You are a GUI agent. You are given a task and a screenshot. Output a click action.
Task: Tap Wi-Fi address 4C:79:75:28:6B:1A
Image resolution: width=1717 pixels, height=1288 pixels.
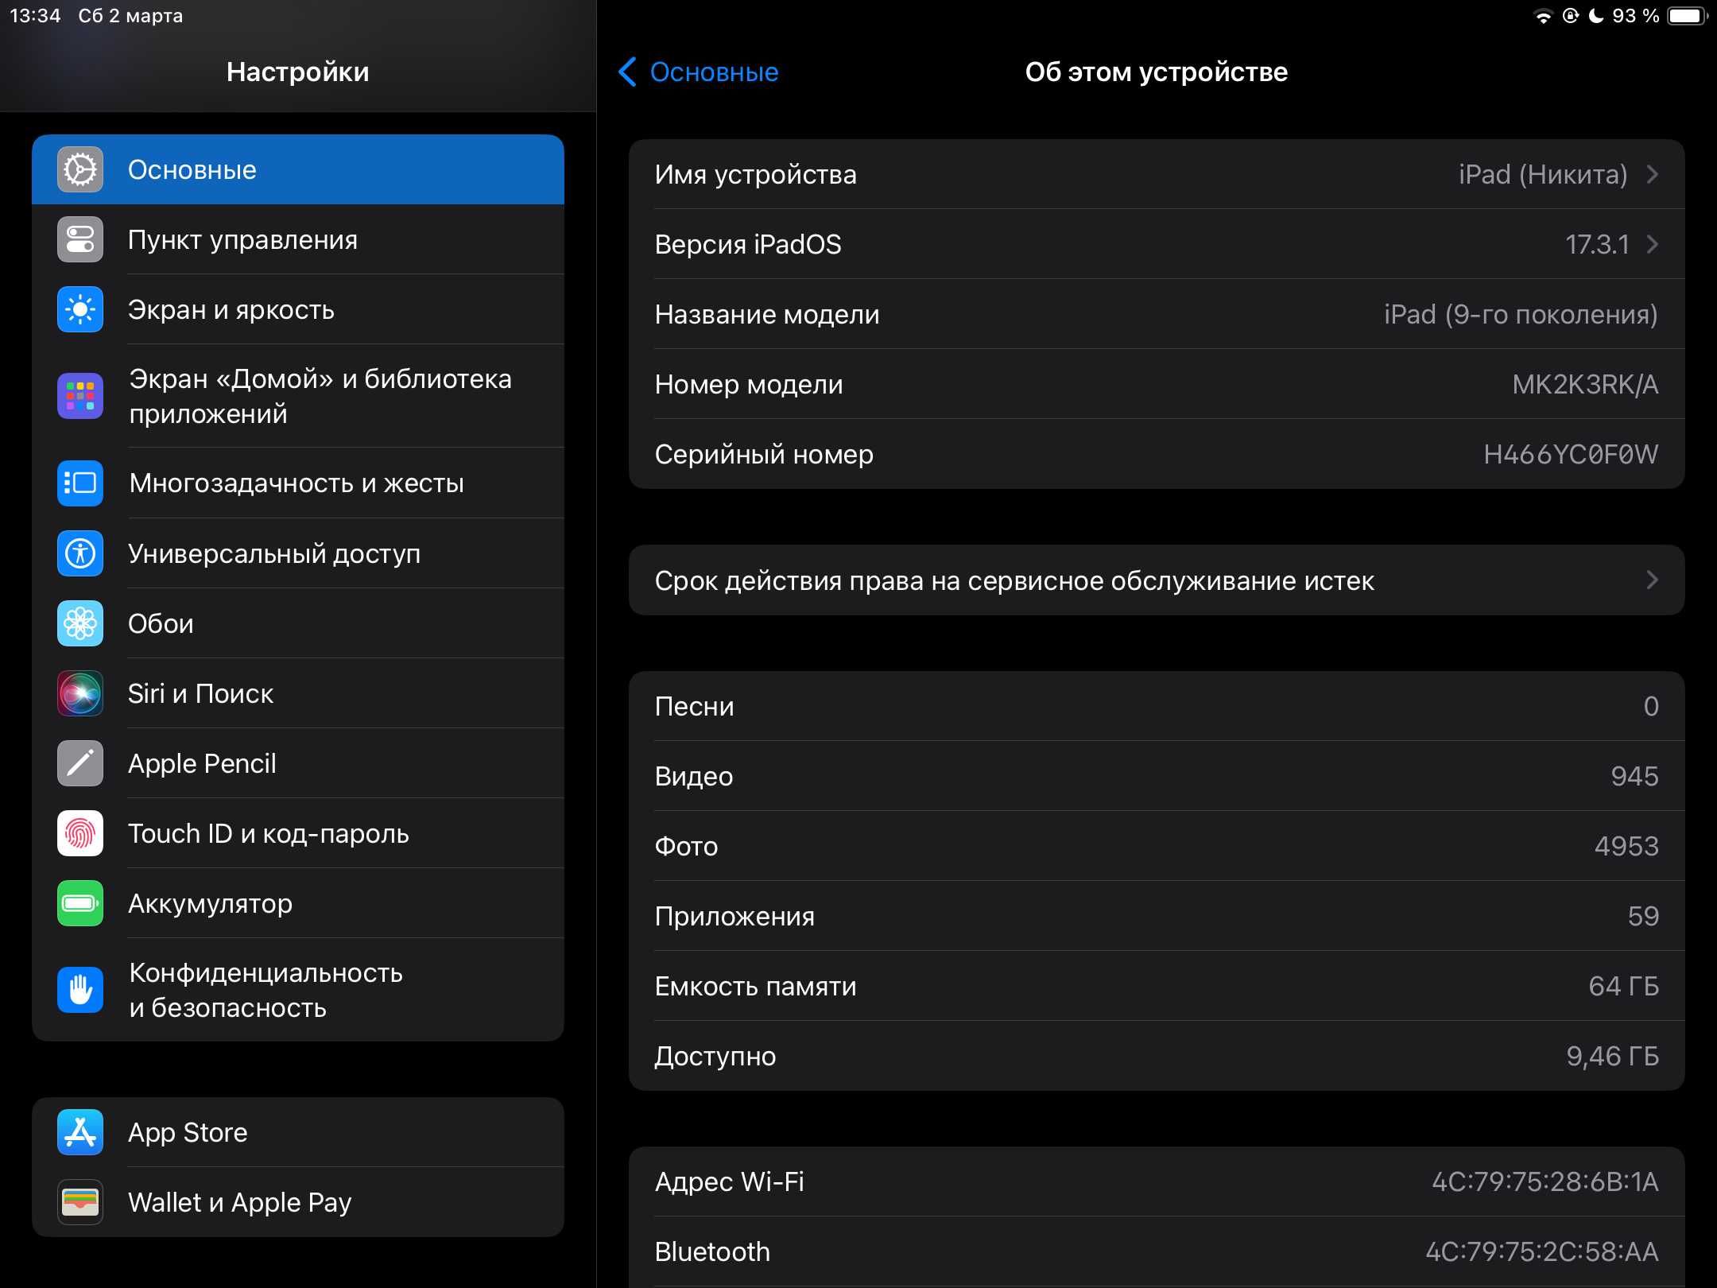point(1545,1182)
